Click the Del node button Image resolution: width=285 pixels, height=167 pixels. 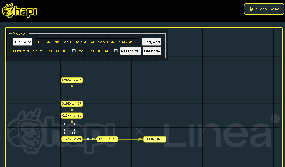152,51
